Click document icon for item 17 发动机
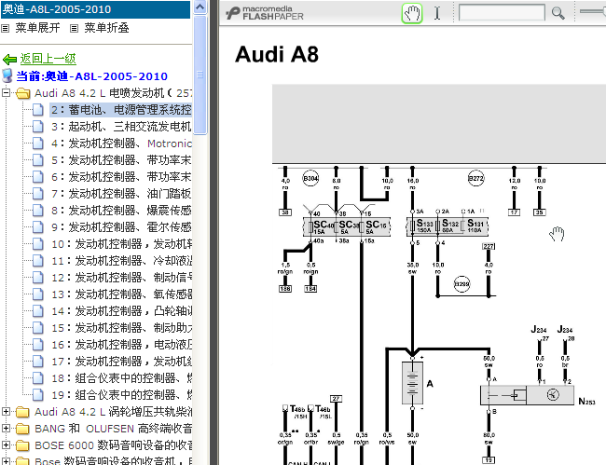Image resolution: width=606 pixels, height=465 pixels. (38, 362)
